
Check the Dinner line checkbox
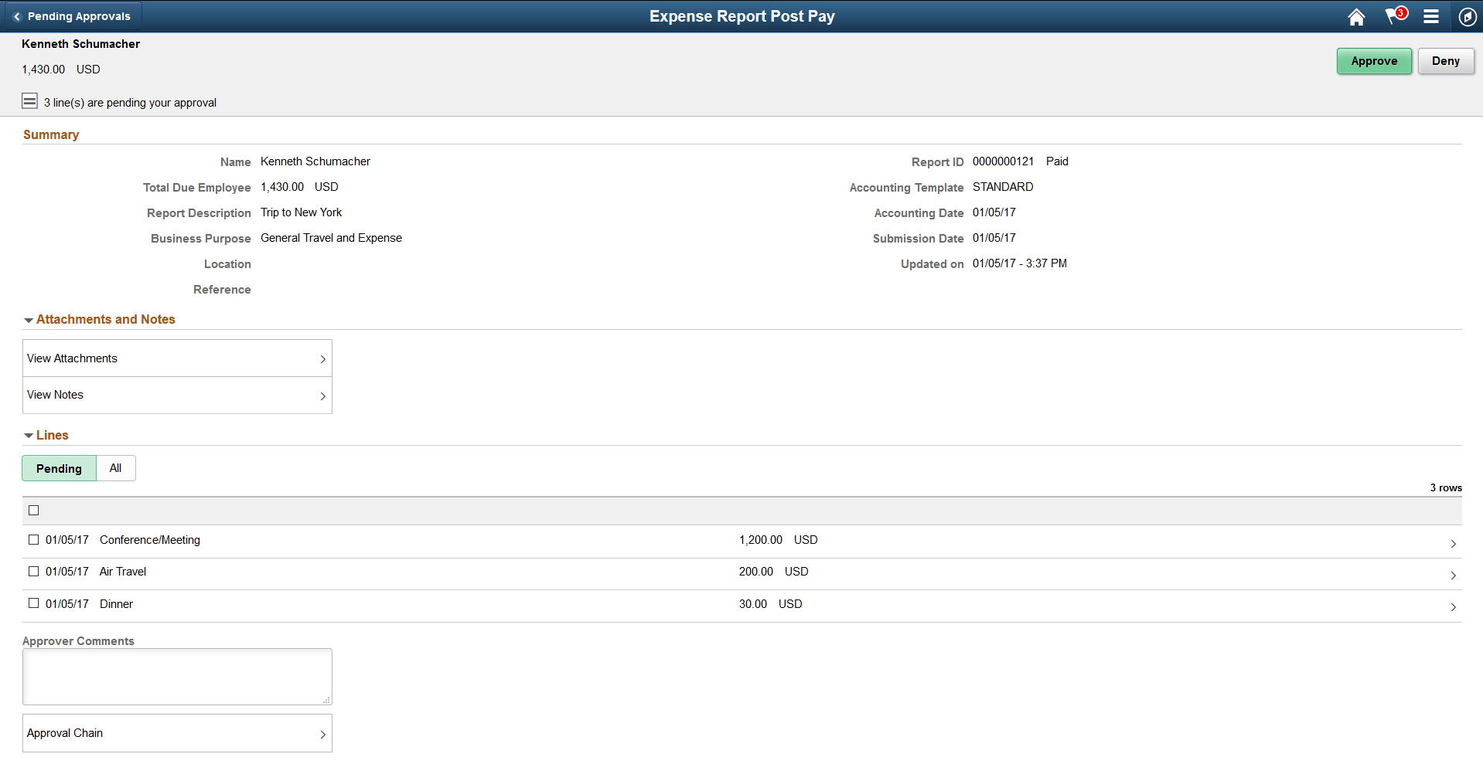(x=33, y=603)
